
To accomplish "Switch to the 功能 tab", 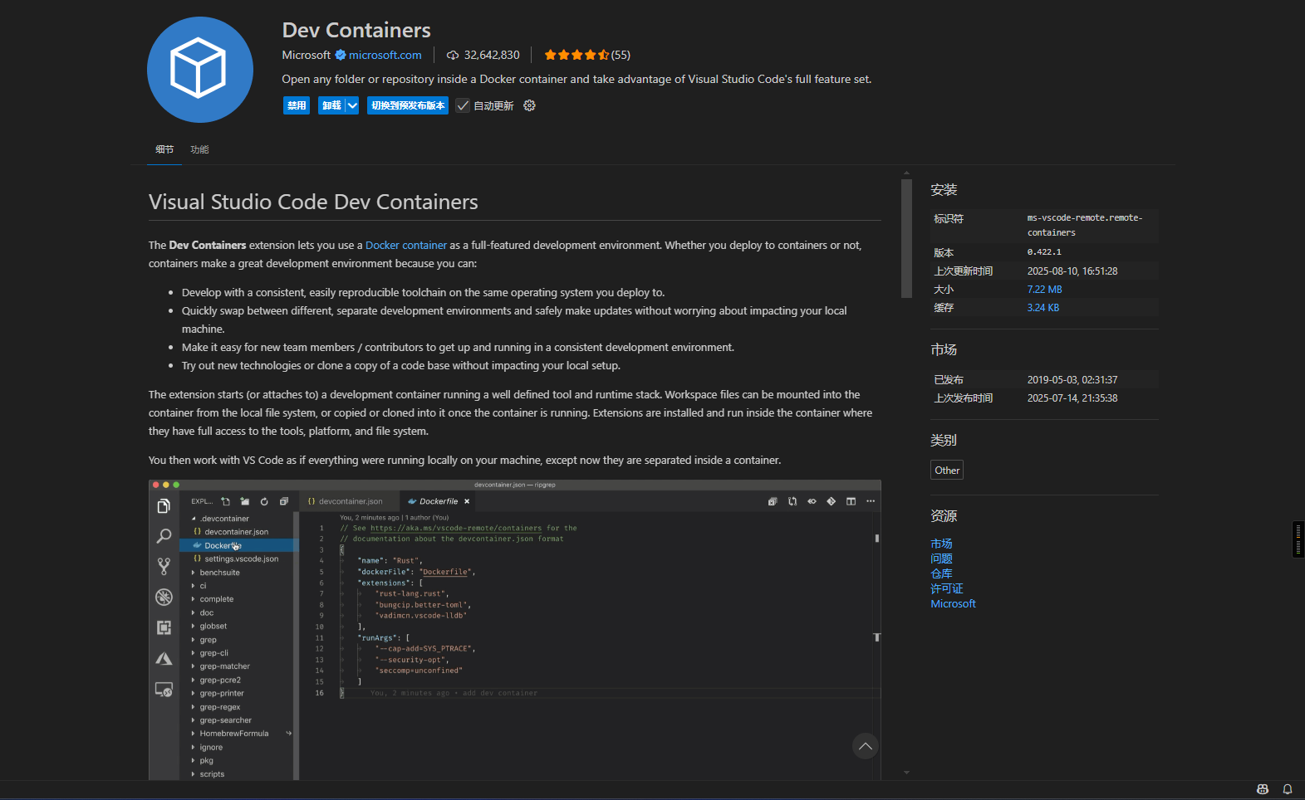I will tap(199, 149).
